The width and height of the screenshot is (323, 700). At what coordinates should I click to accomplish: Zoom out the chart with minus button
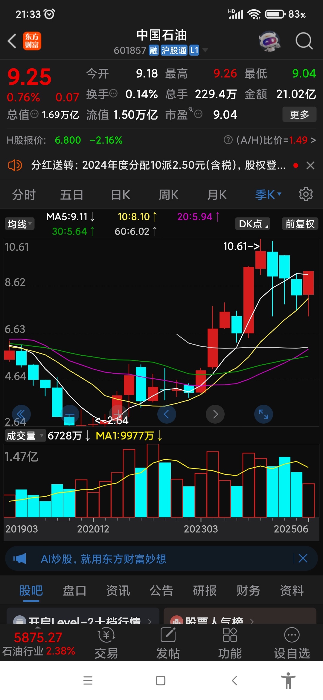(70, 414)
